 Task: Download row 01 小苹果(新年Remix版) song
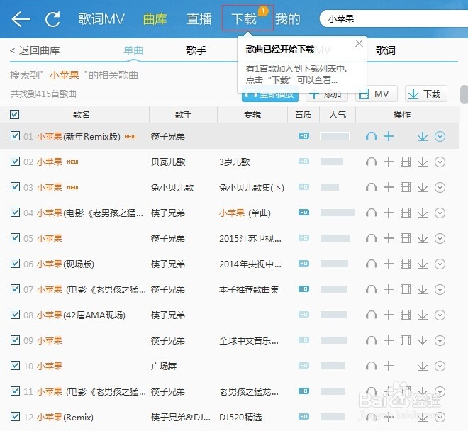coord(423,136)
